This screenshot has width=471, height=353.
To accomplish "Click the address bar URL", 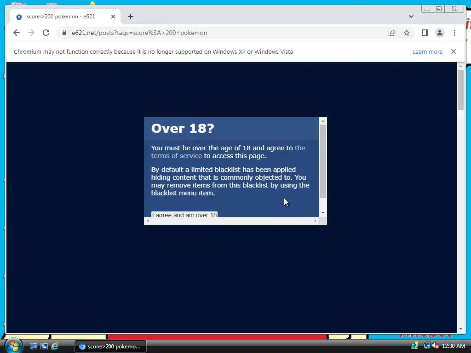I will pyautogui.click(x=139, y=33).
